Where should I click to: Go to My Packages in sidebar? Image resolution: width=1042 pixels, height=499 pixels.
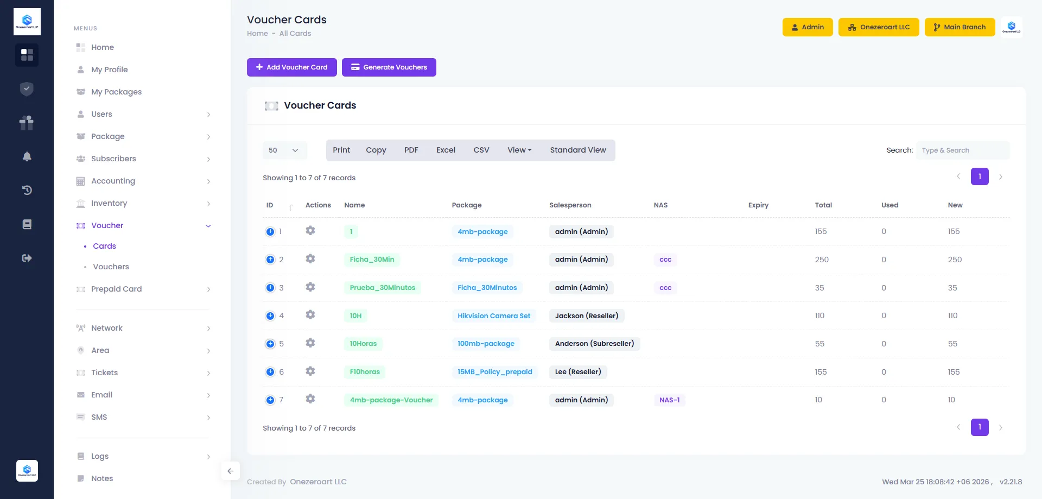click(x=116, y=92)
